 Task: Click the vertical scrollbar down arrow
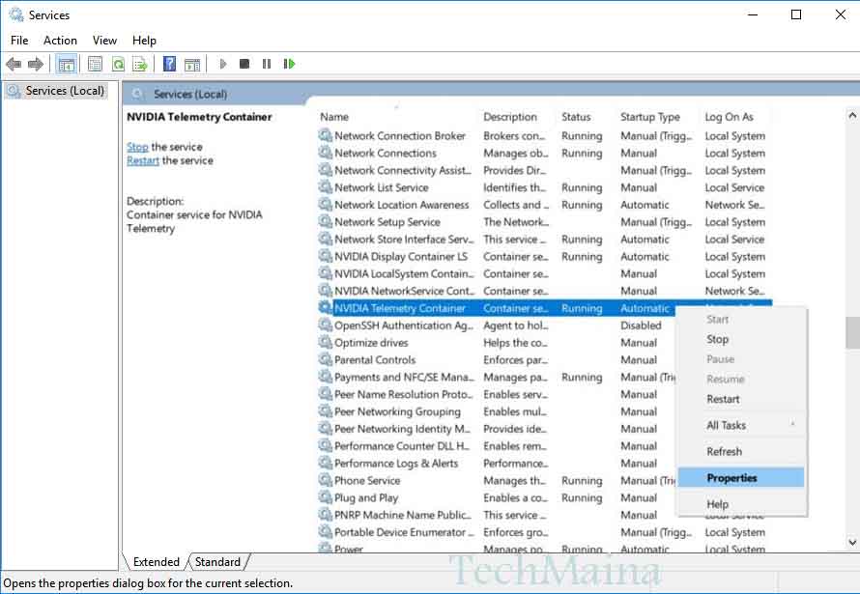(x=851, y=543)
